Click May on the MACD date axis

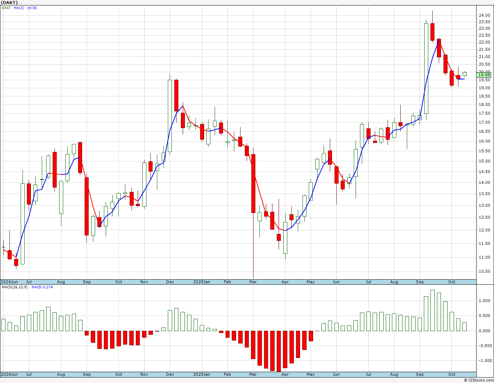(x=311, y=374)
